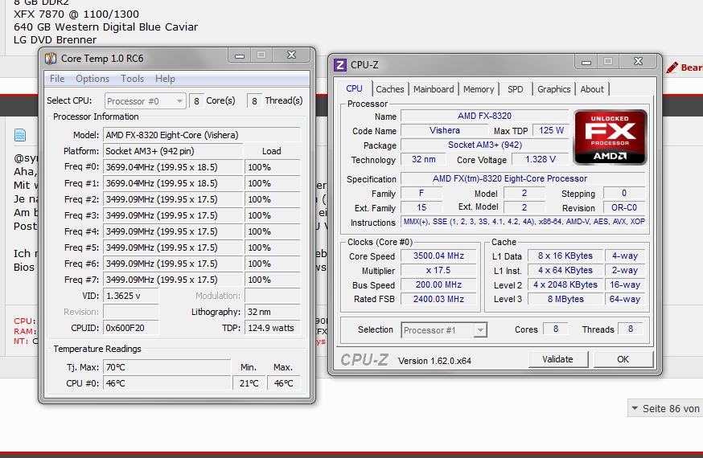Open the Seite 86 von page dropdown
The image size is (703, 458).
(665, 408)
